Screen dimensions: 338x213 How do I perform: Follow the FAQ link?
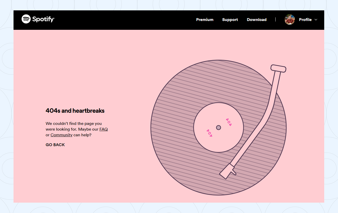pyautogui.click(x=103, y=129)
